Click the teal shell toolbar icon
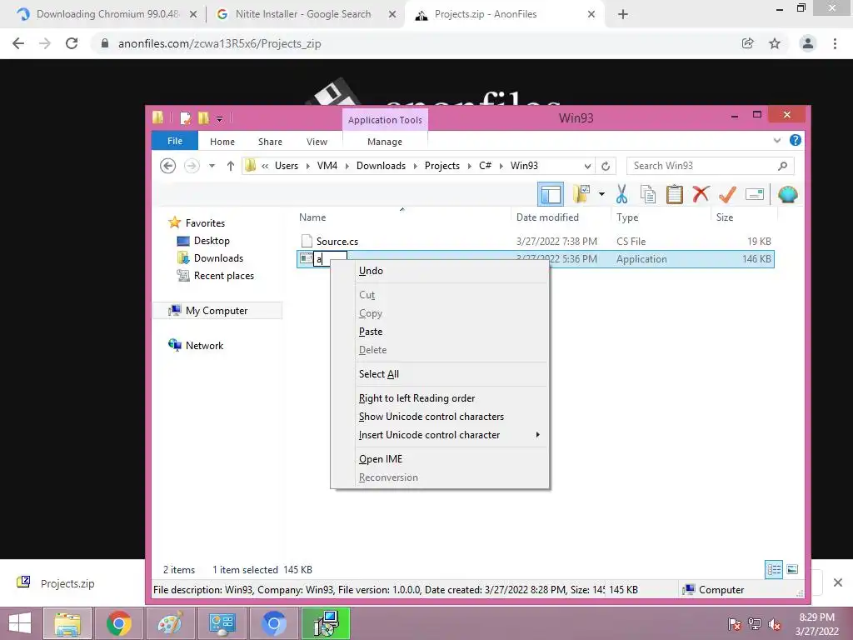 pos(788,194)
